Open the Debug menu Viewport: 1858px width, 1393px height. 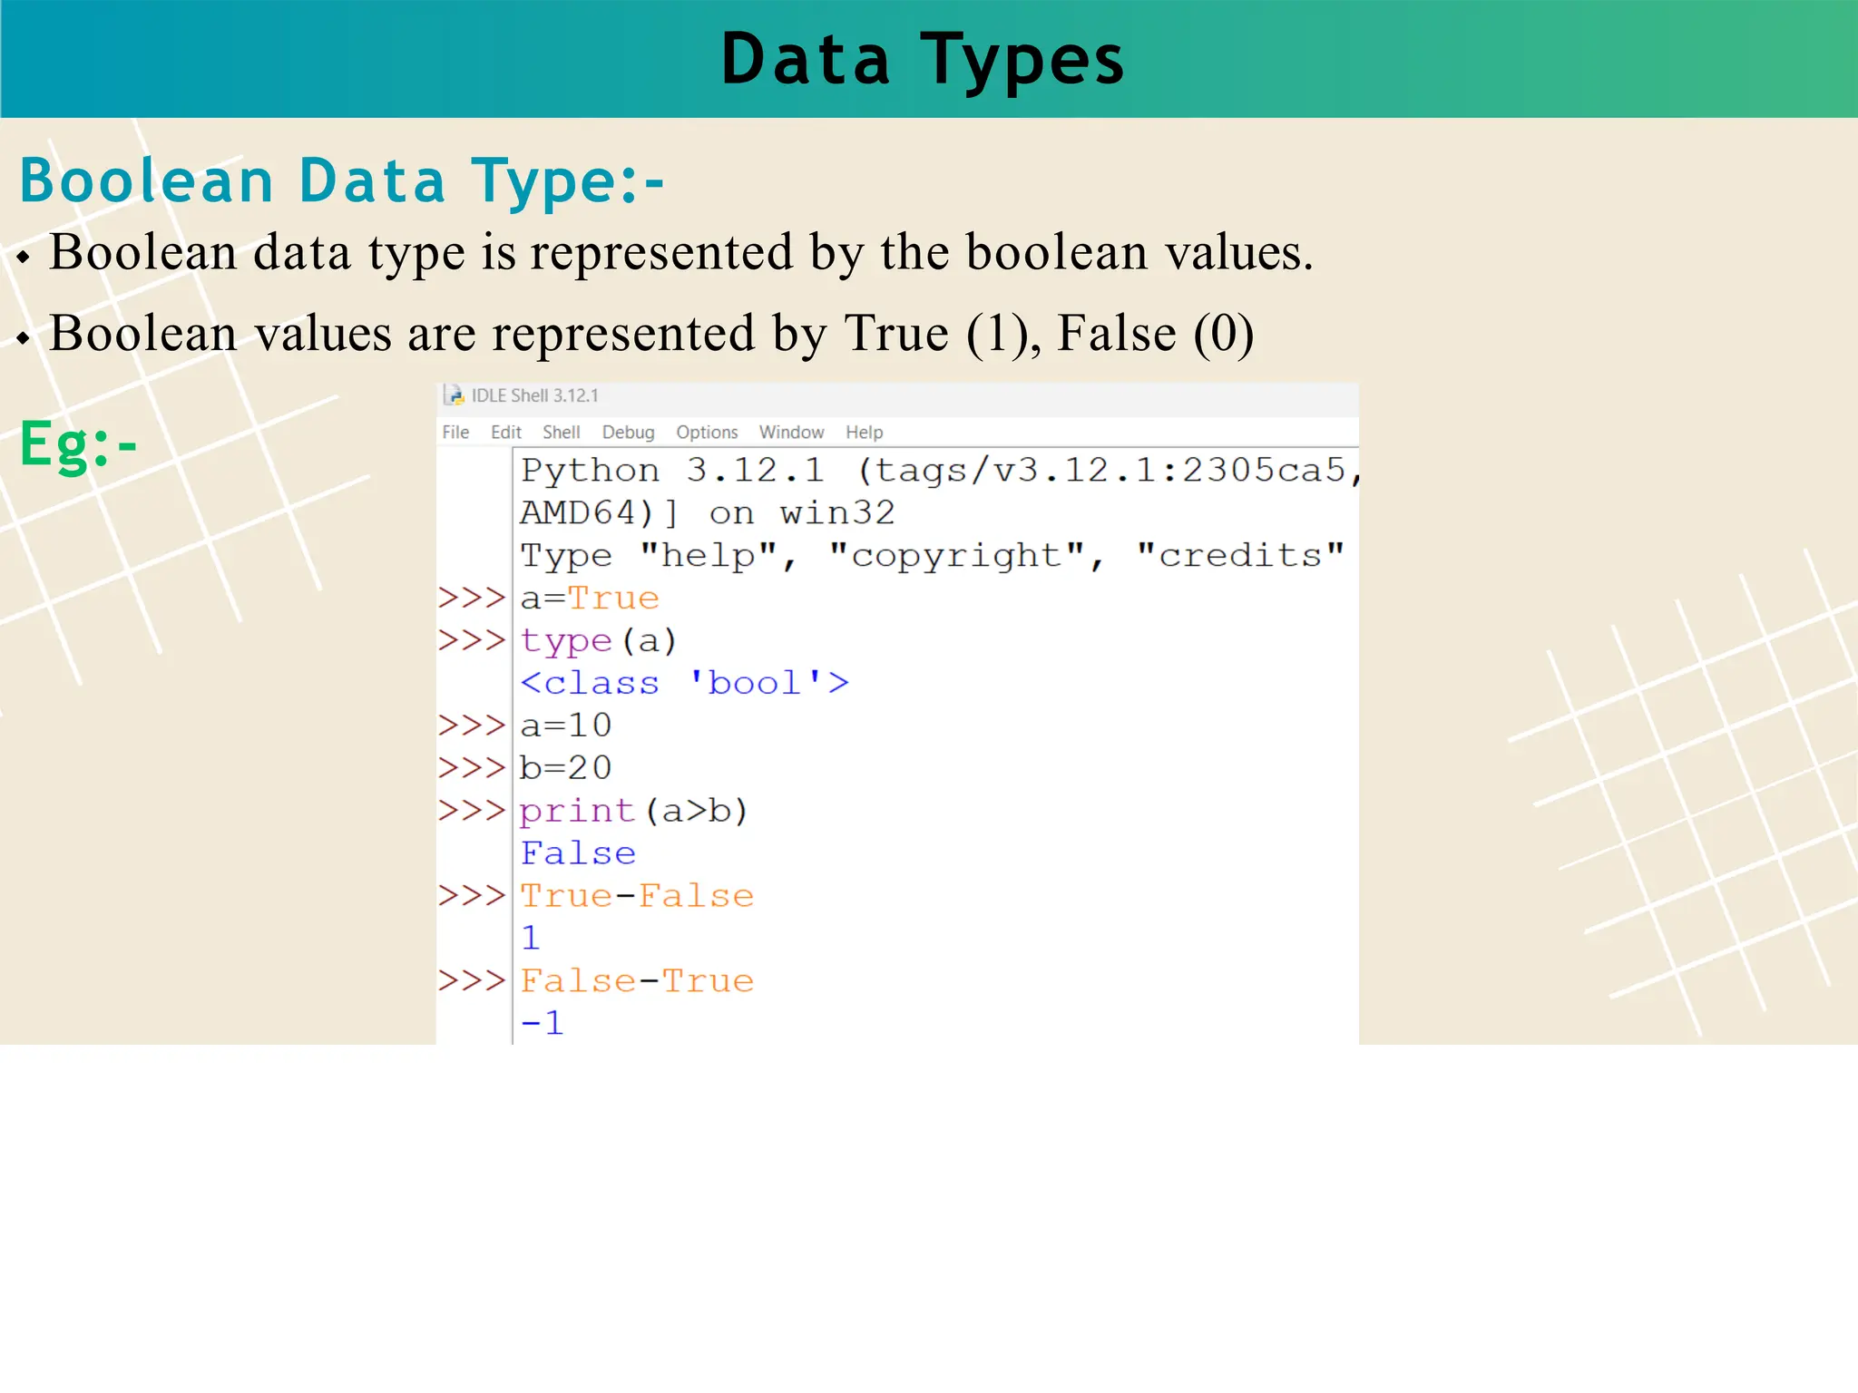628,433
